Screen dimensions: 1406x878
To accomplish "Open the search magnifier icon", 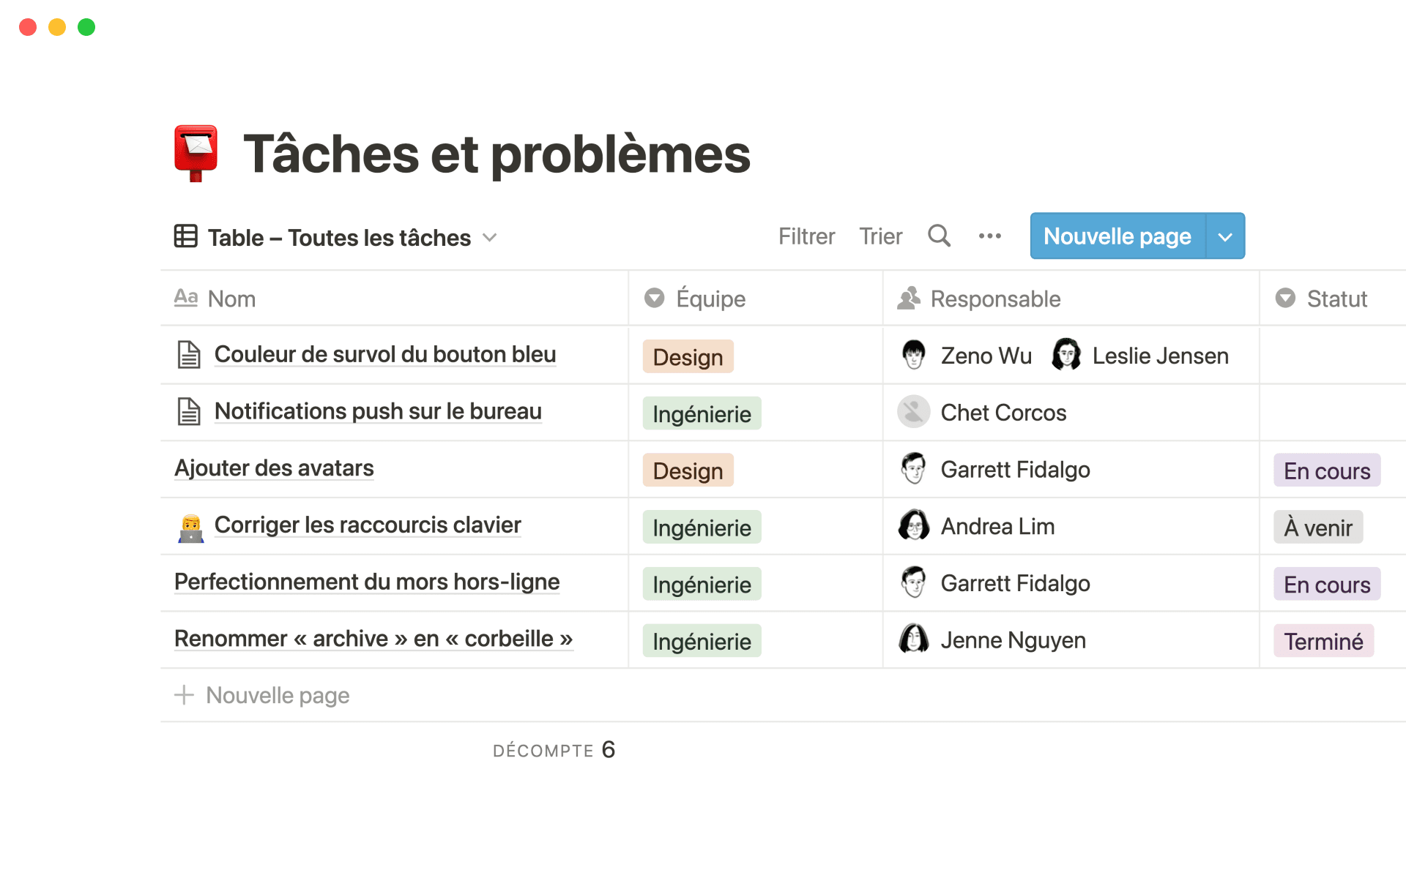I will pos(940,236).
